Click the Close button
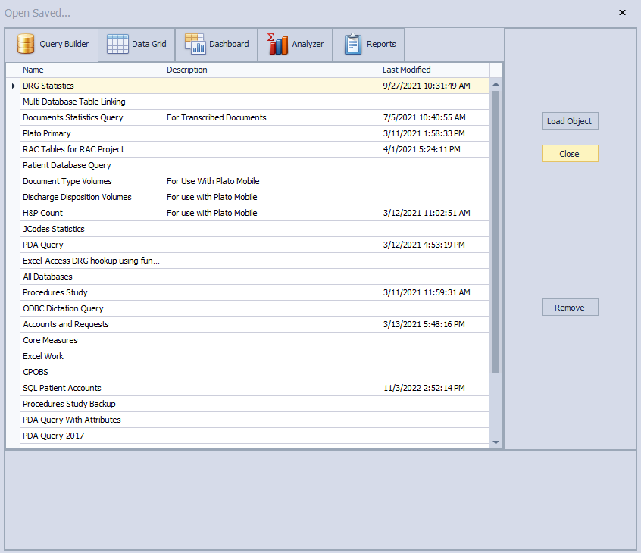Screen dimensions: 641x553 [570, 154]
